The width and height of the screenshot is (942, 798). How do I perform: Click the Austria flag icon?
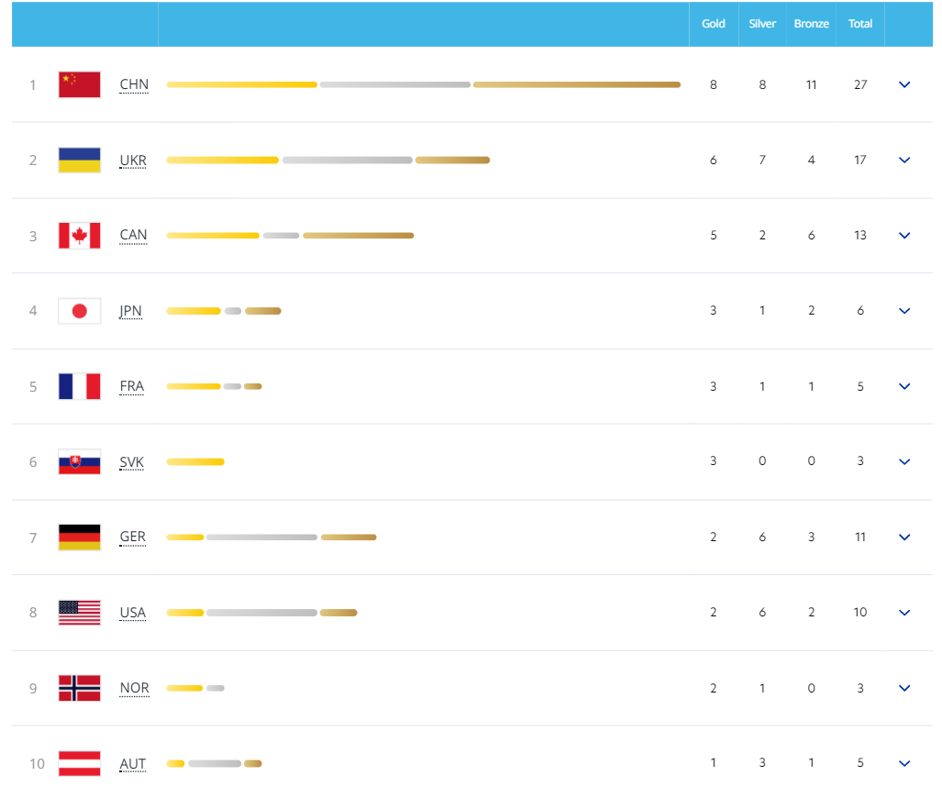click(x=79, y=763)
